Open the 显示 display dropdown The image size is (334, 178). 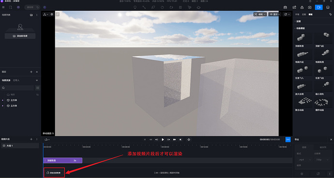[x=275, y=14]
